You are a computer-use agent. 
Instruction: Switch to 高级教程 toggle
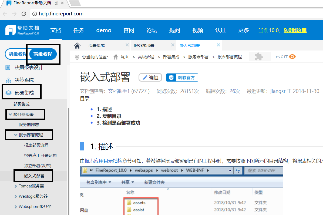(43, 54)
